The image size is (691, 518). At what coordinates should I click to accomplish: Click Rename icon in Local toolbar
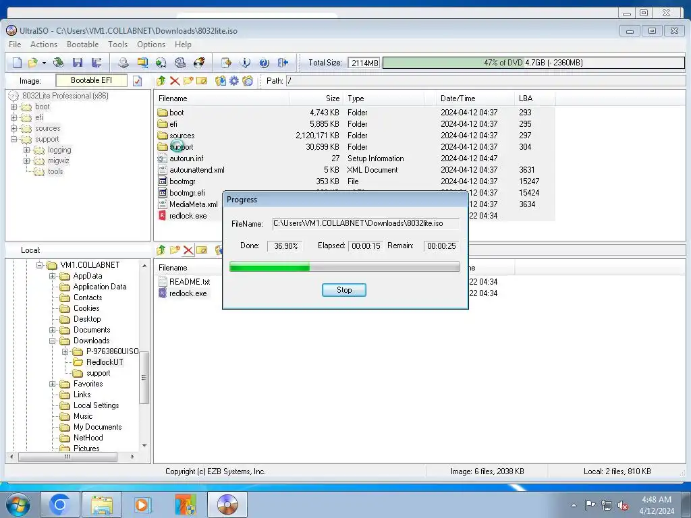pyautogui.click(x=202, y=250)
